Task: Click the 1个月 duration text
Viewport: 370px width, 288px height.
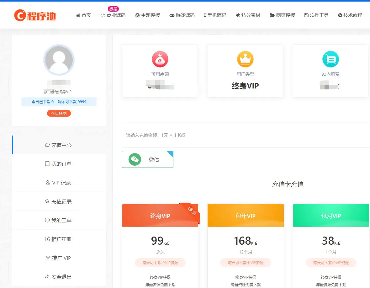Action: tap(331, 252)
